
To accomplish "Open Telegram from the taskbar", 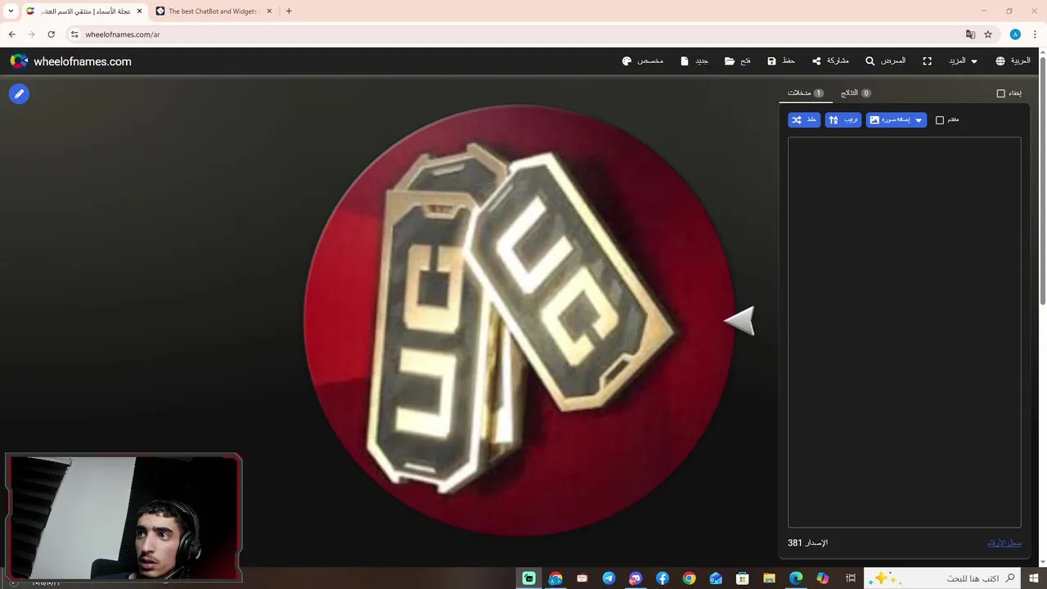I will pyautogui.click(x=609, y=578).
